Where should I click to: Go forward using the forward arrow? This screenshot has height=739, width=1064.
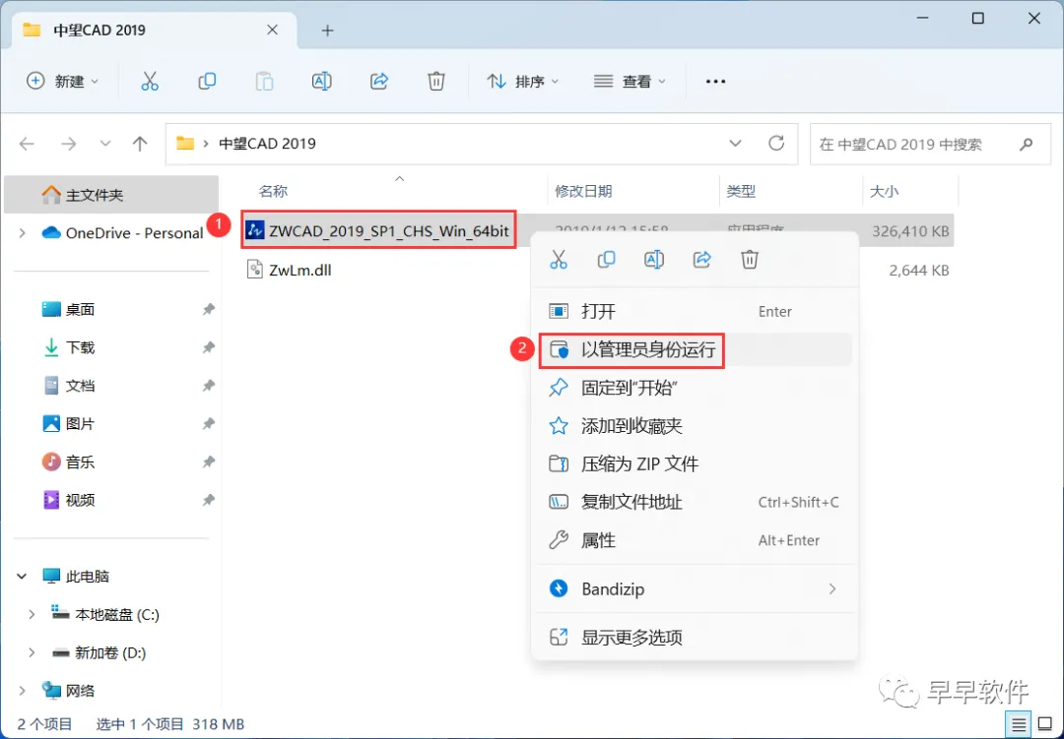click(x=69, y=144)
